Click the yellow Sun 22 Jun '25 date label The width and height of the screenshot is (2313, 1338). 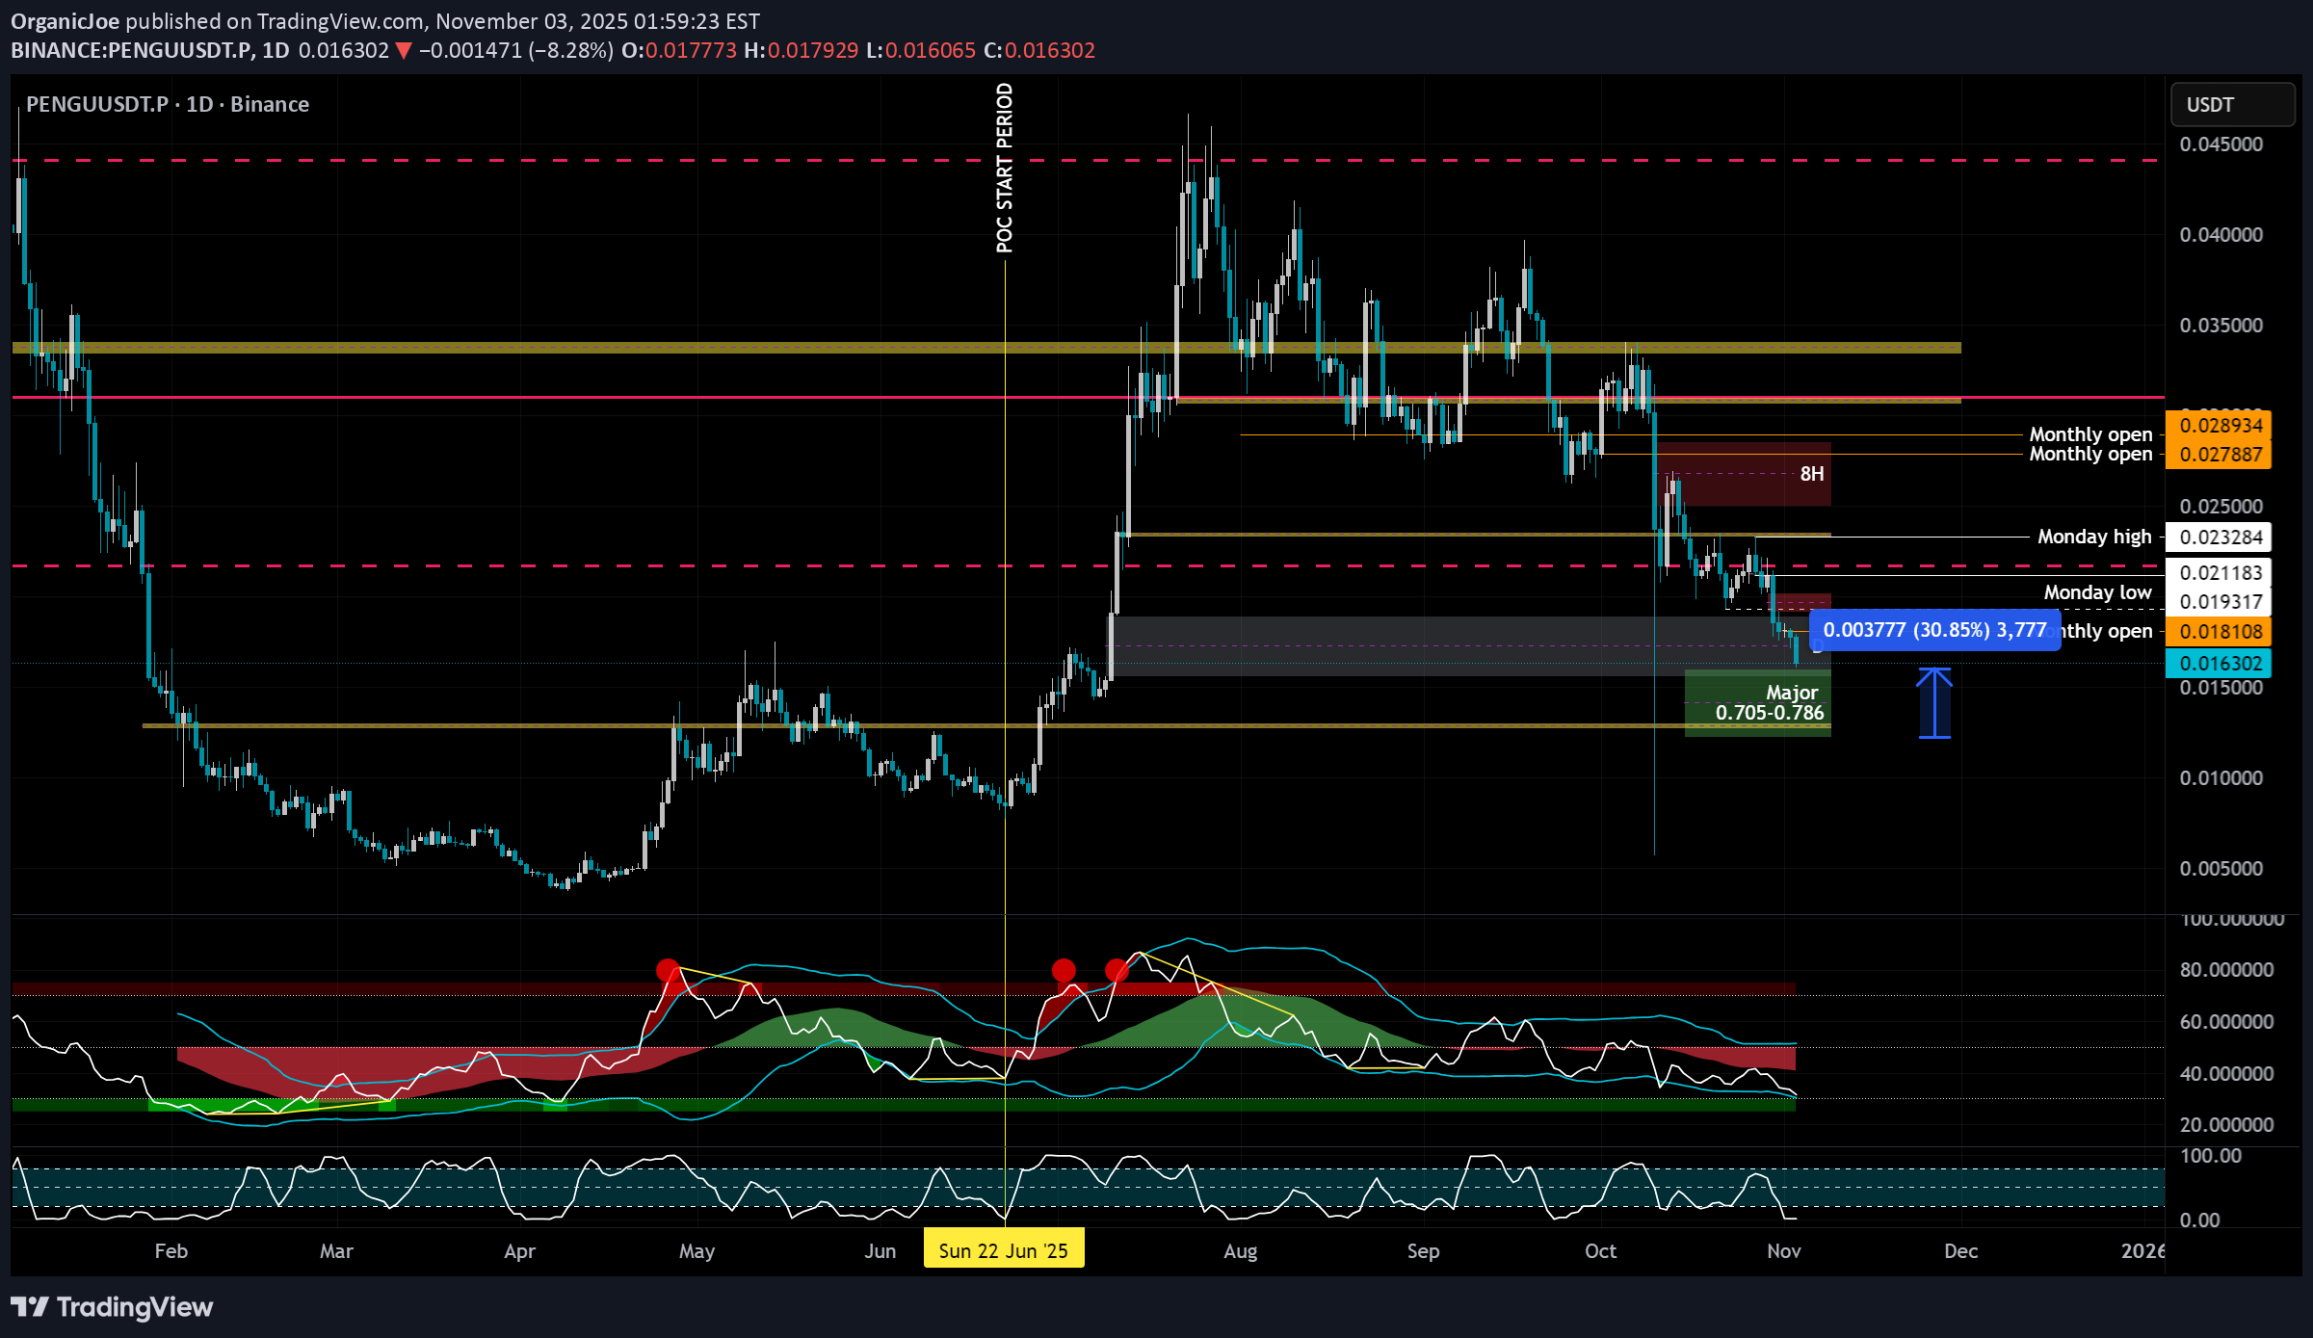click(1003, 1249)
